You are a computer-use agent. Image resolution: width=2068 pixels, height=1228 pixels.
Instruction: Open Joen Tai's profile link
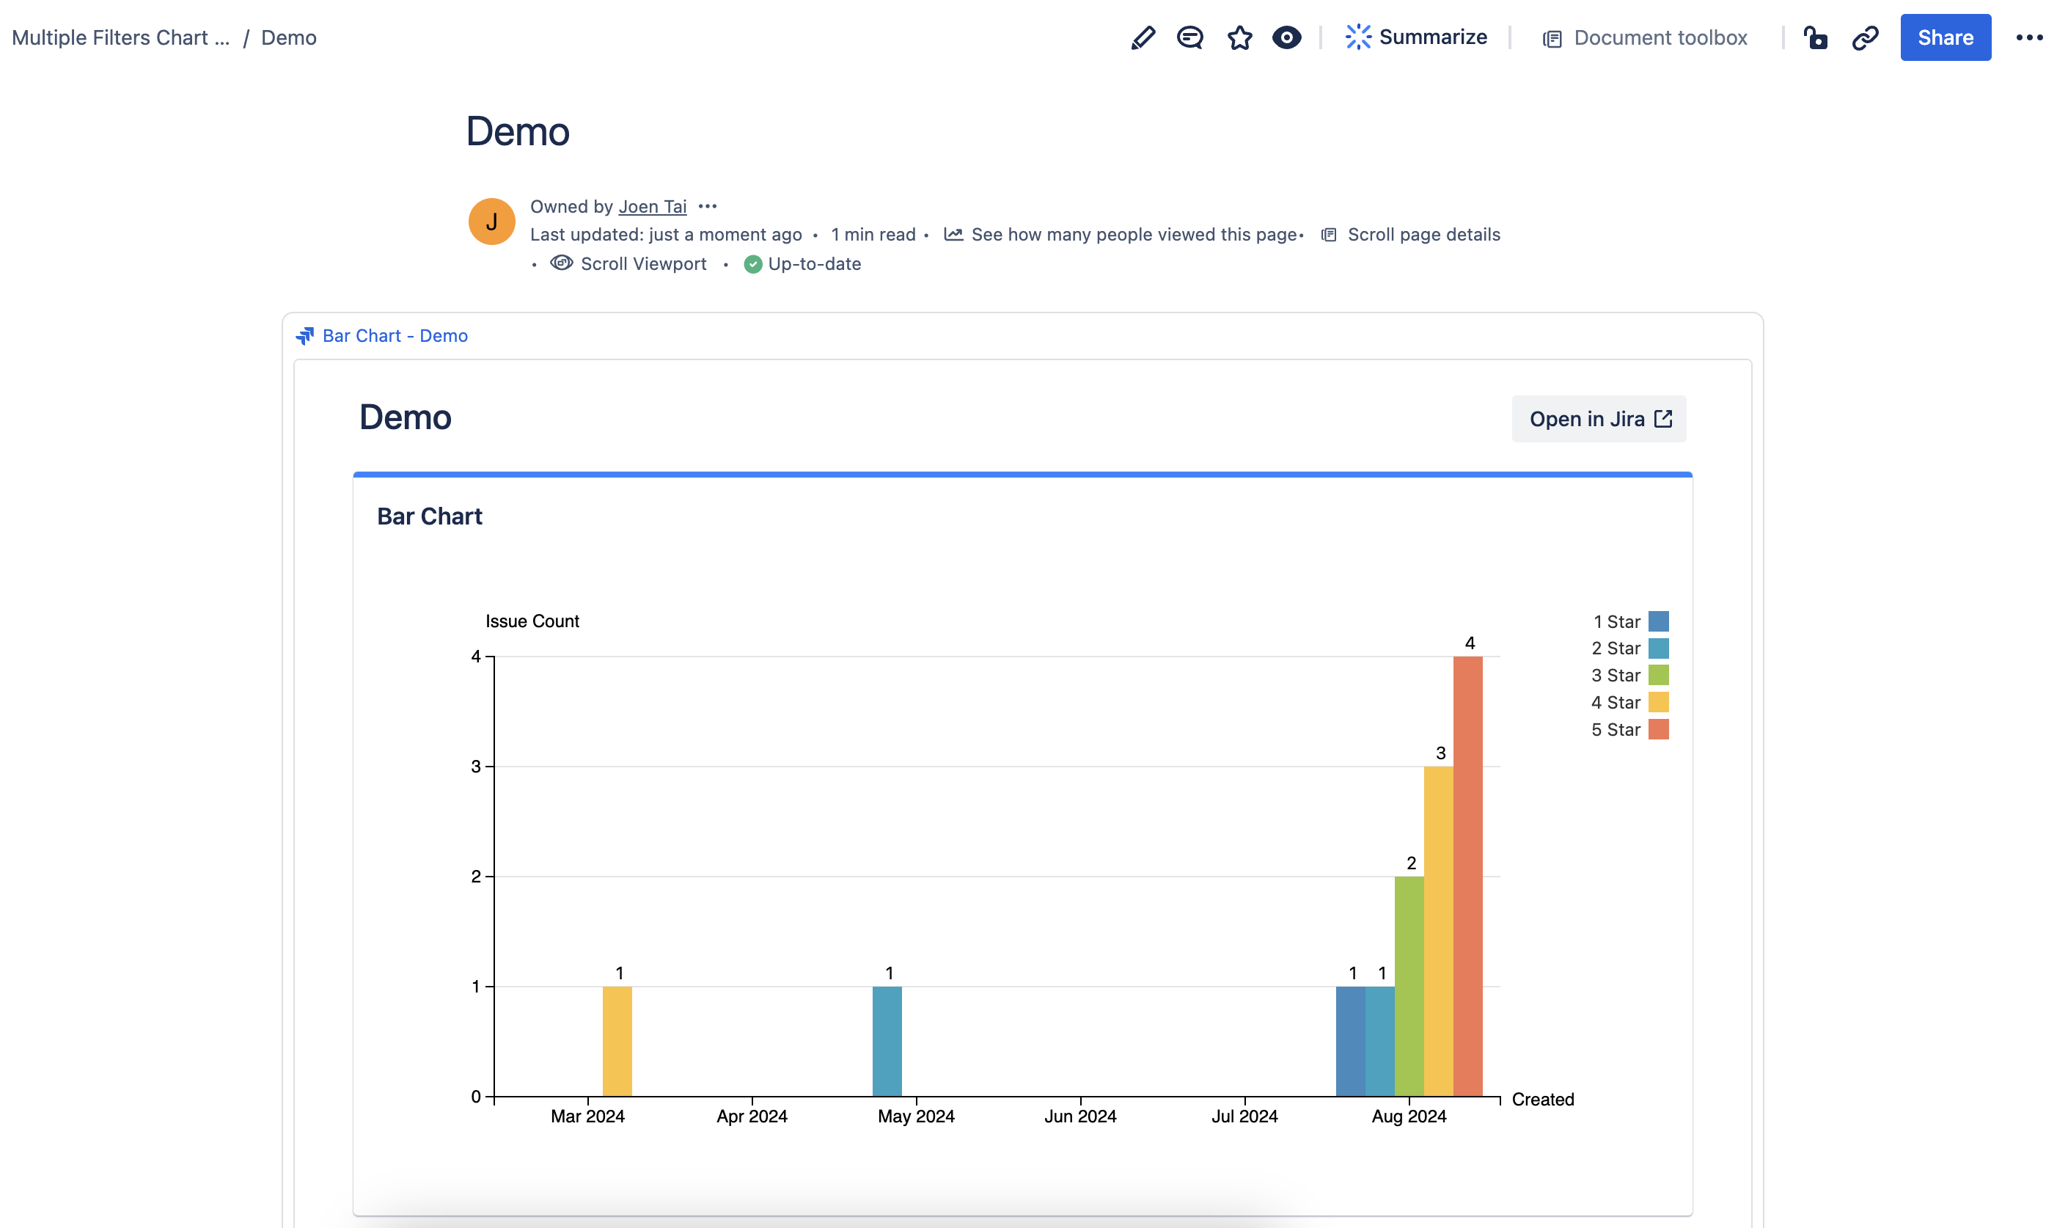pos(652,206)
